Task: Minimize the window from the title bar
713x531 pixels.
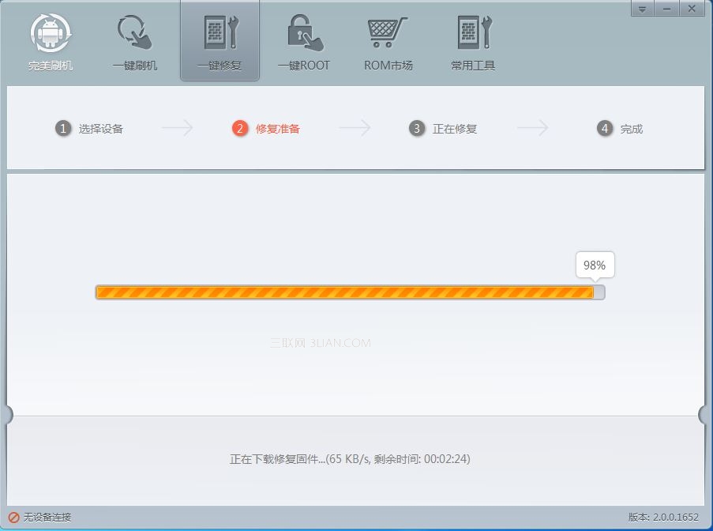Action: click(666, 9)
